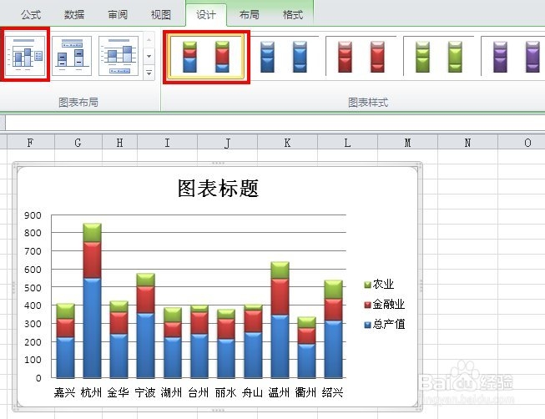Switch to the 审阅 tab
Screen dimensions: 545x419
[x=118, y=15]
